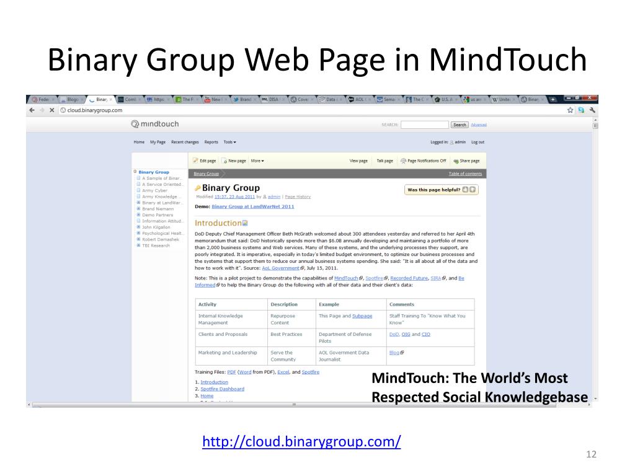635x476 pixels.
Task: Expand the John Kilgallon tree node
Action: [x=138, y=227]
